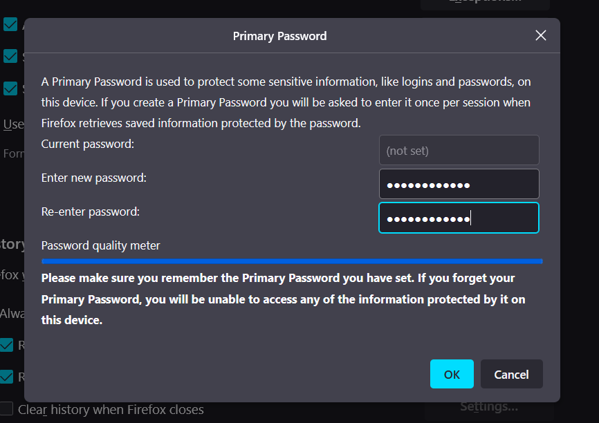Click the Password quality meter label
This screenshot has width=599, height=423.
[101, 245]
